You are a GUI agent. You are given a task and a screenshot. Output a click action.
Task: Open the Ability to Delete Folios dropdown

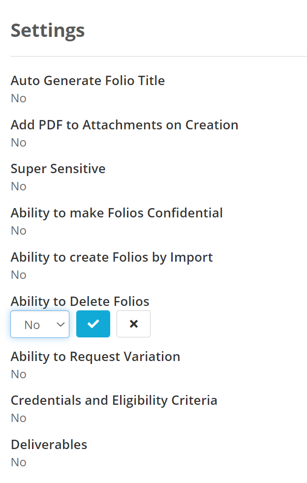coord(40,324)
